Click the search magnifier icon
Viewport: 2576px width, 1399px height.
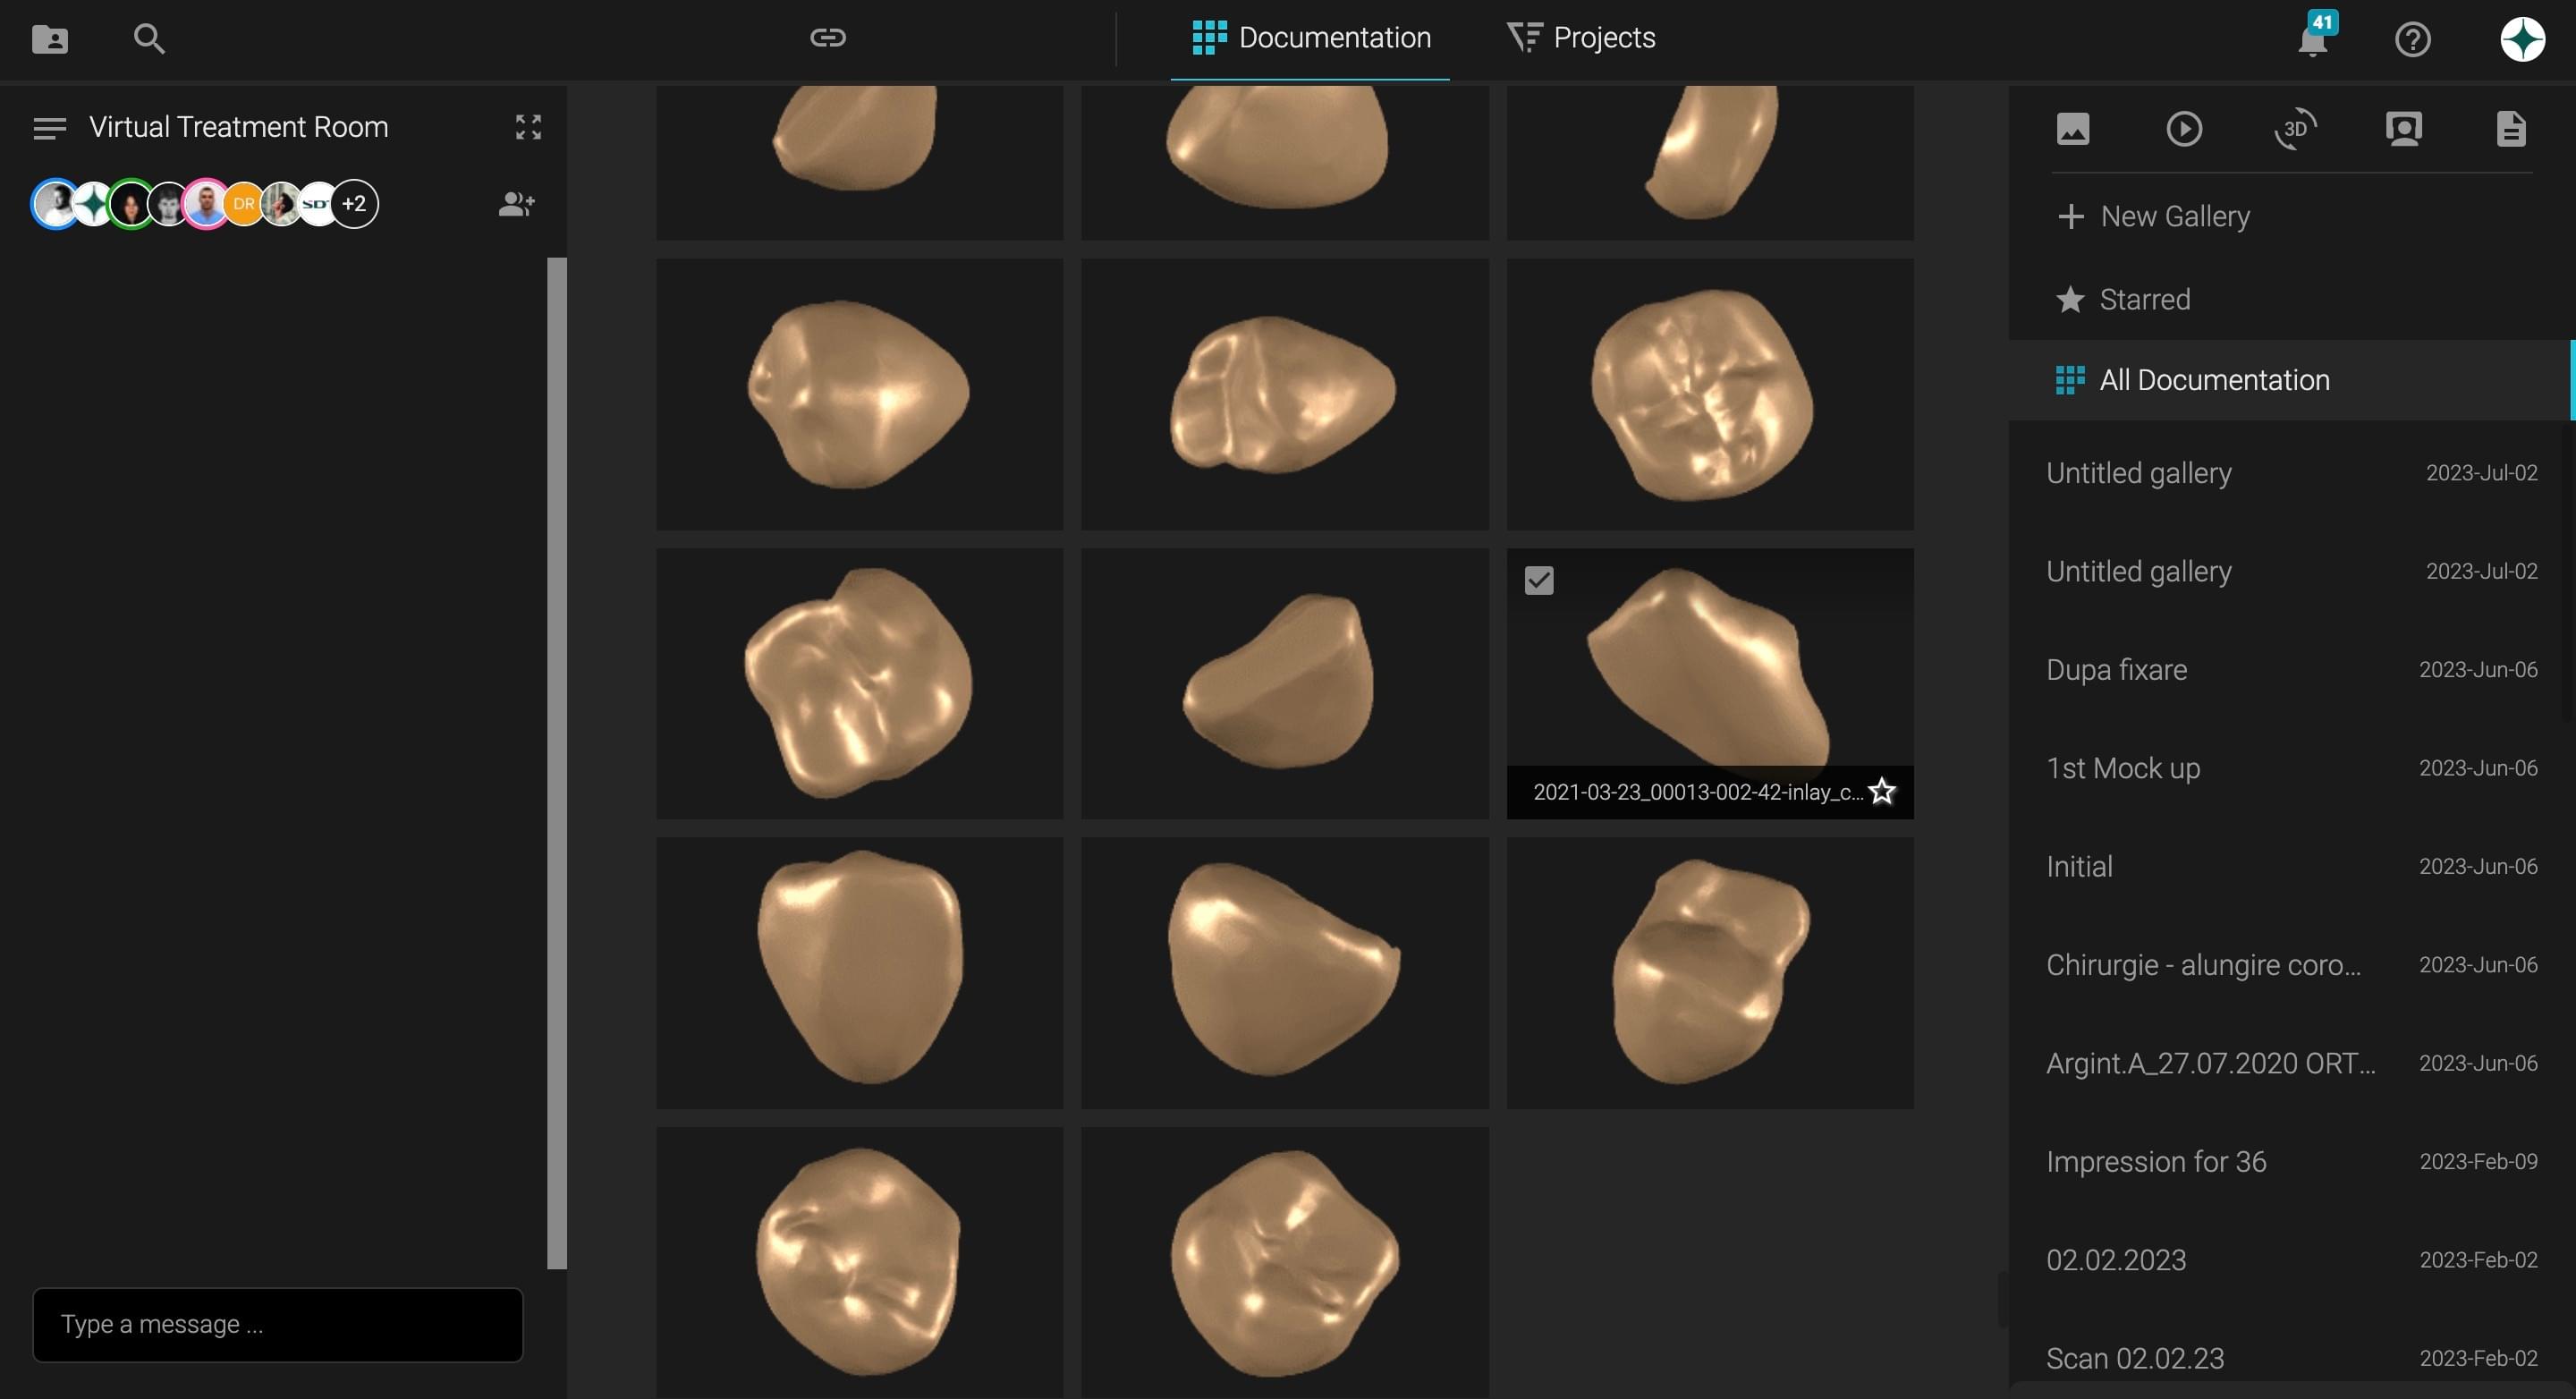tap(149, 39)
